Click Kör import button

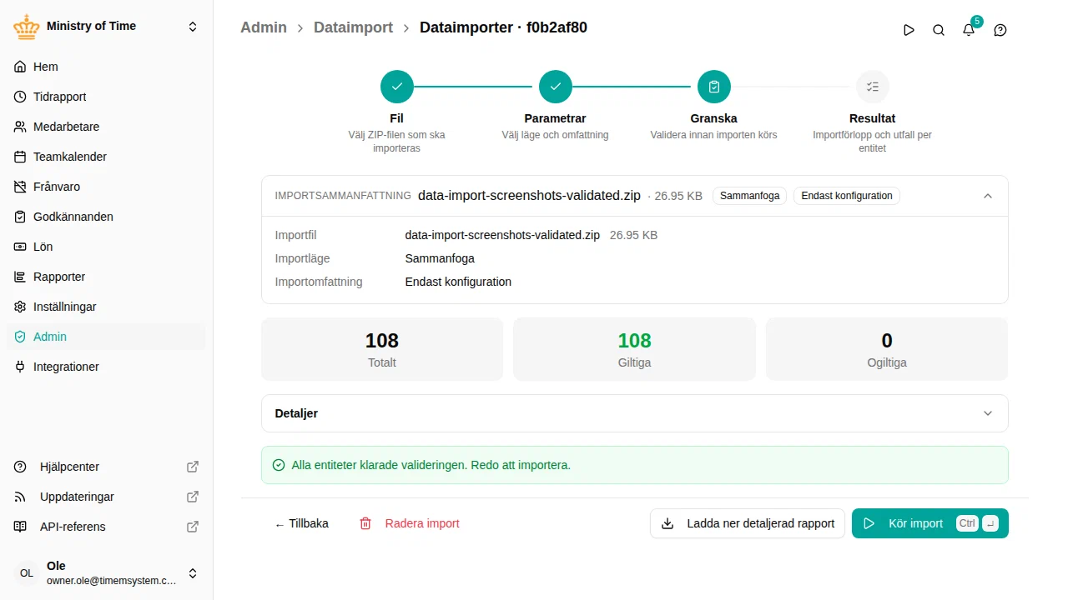click(x=930, y=523)
